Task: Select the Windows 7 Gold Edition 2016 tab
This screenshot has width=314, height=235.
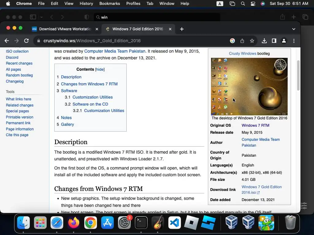Action: (x=138, y=29)
